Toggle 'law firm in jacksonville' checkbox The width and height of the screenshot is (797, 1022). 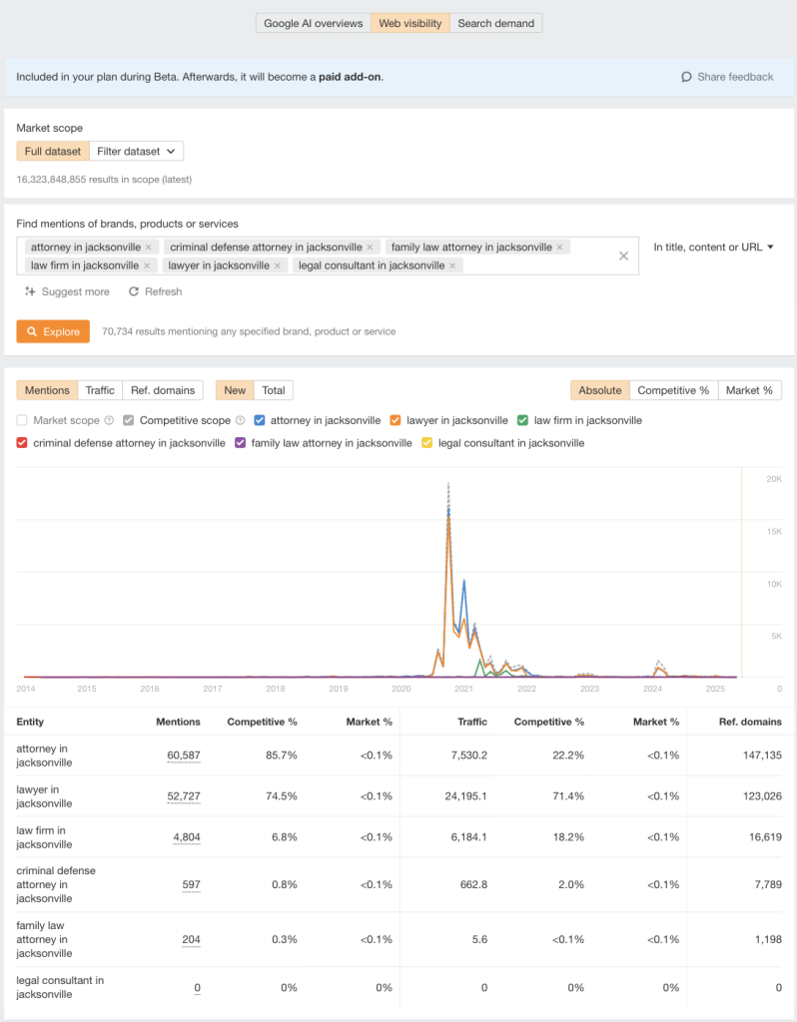tap(524, 420)
